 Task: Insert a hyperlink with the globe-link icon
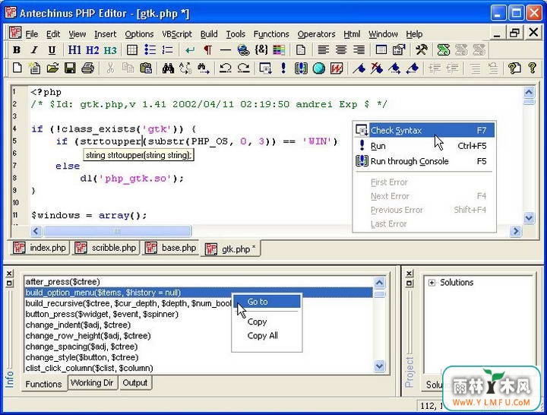[243, 50]
